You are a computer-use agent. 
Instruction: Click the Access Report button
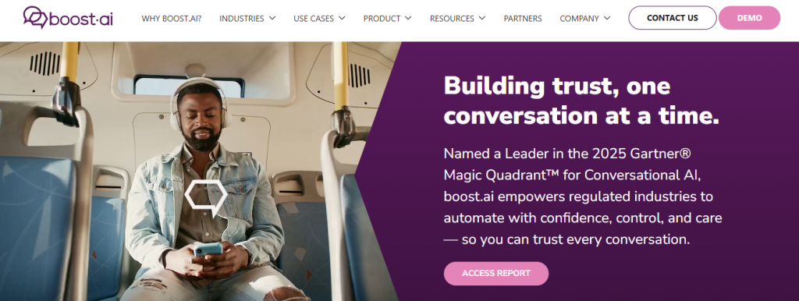(495, 274)
